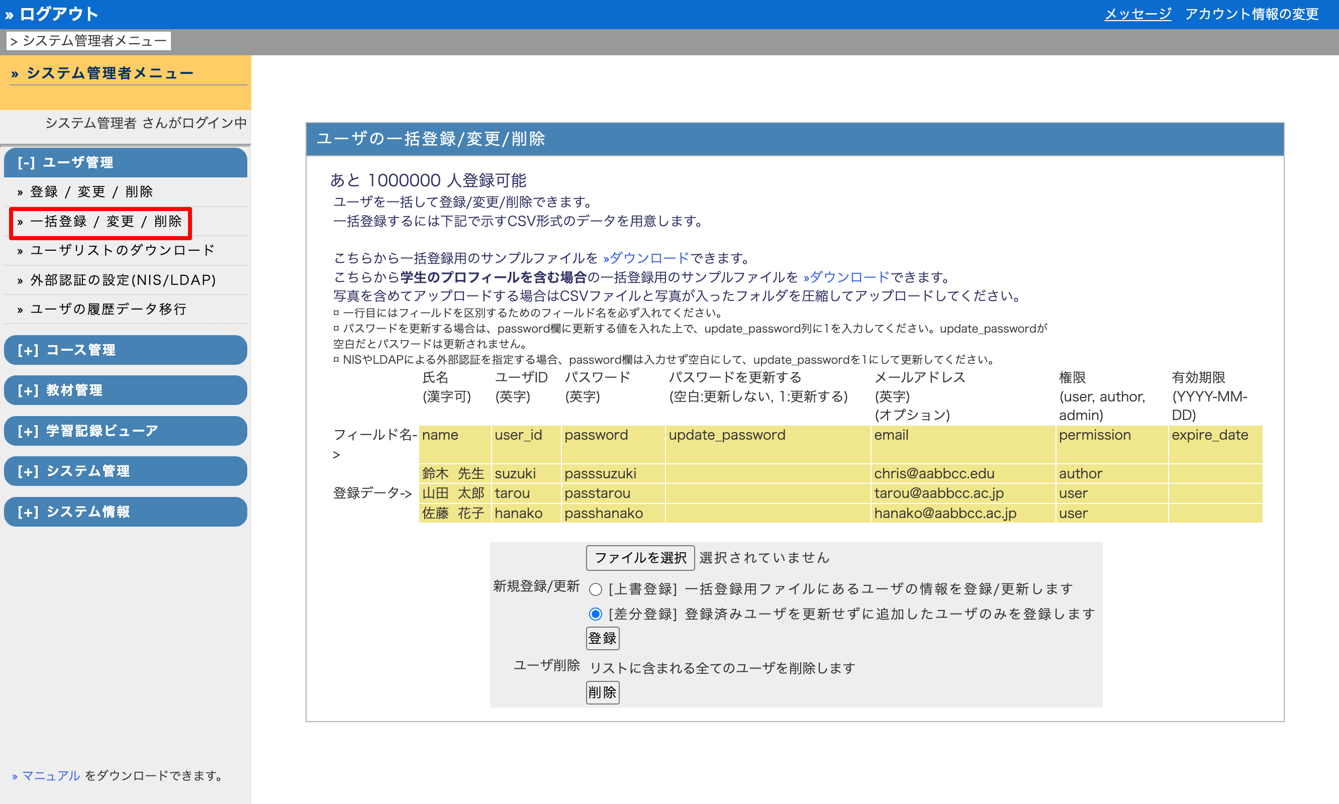Select the 上書登録 radio option
This screenshot has width=1339, height=804.
click(x=595, y=589)
